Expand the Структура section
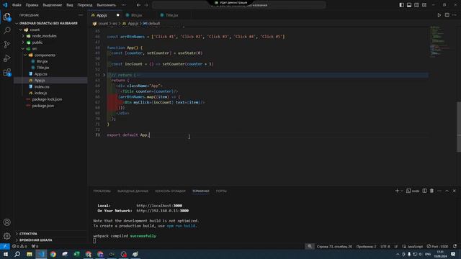This screenshot has height=259, width=461. tap(28, 234)
